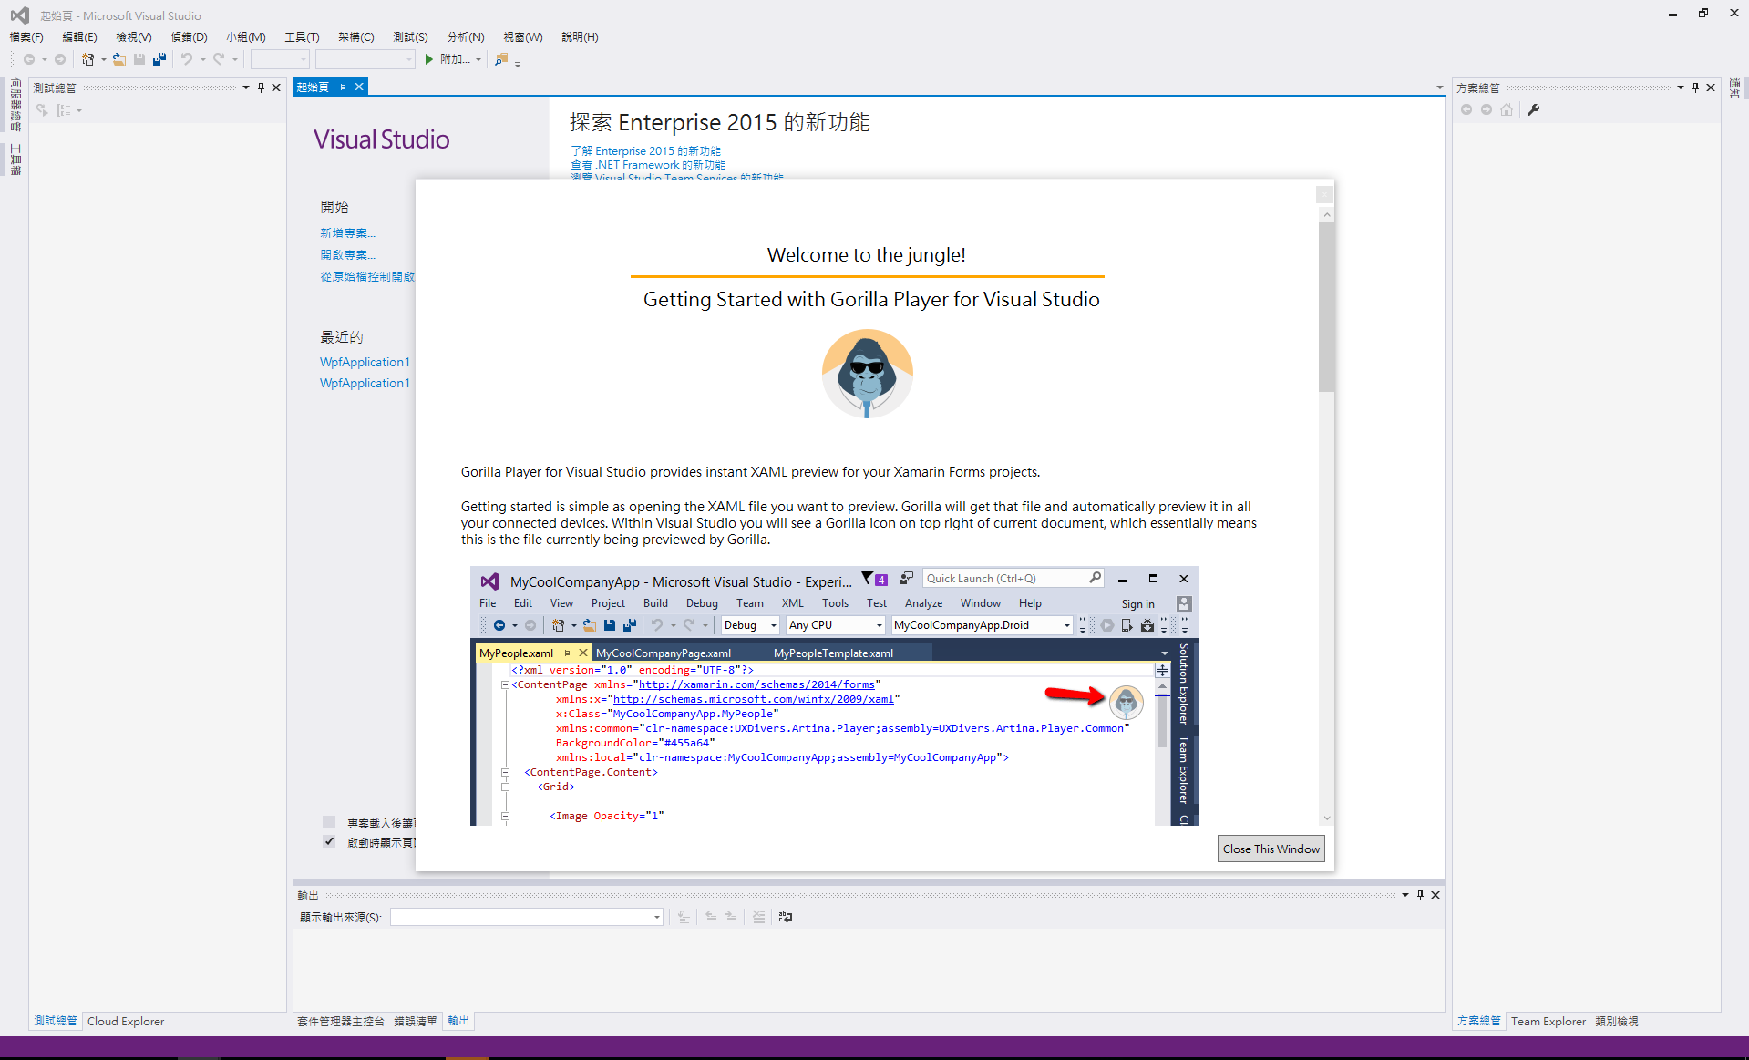Viewport: 1749px width, 1060px height.
Task: Open the 檢視(V) menu
Action: [x=134, y=37]
